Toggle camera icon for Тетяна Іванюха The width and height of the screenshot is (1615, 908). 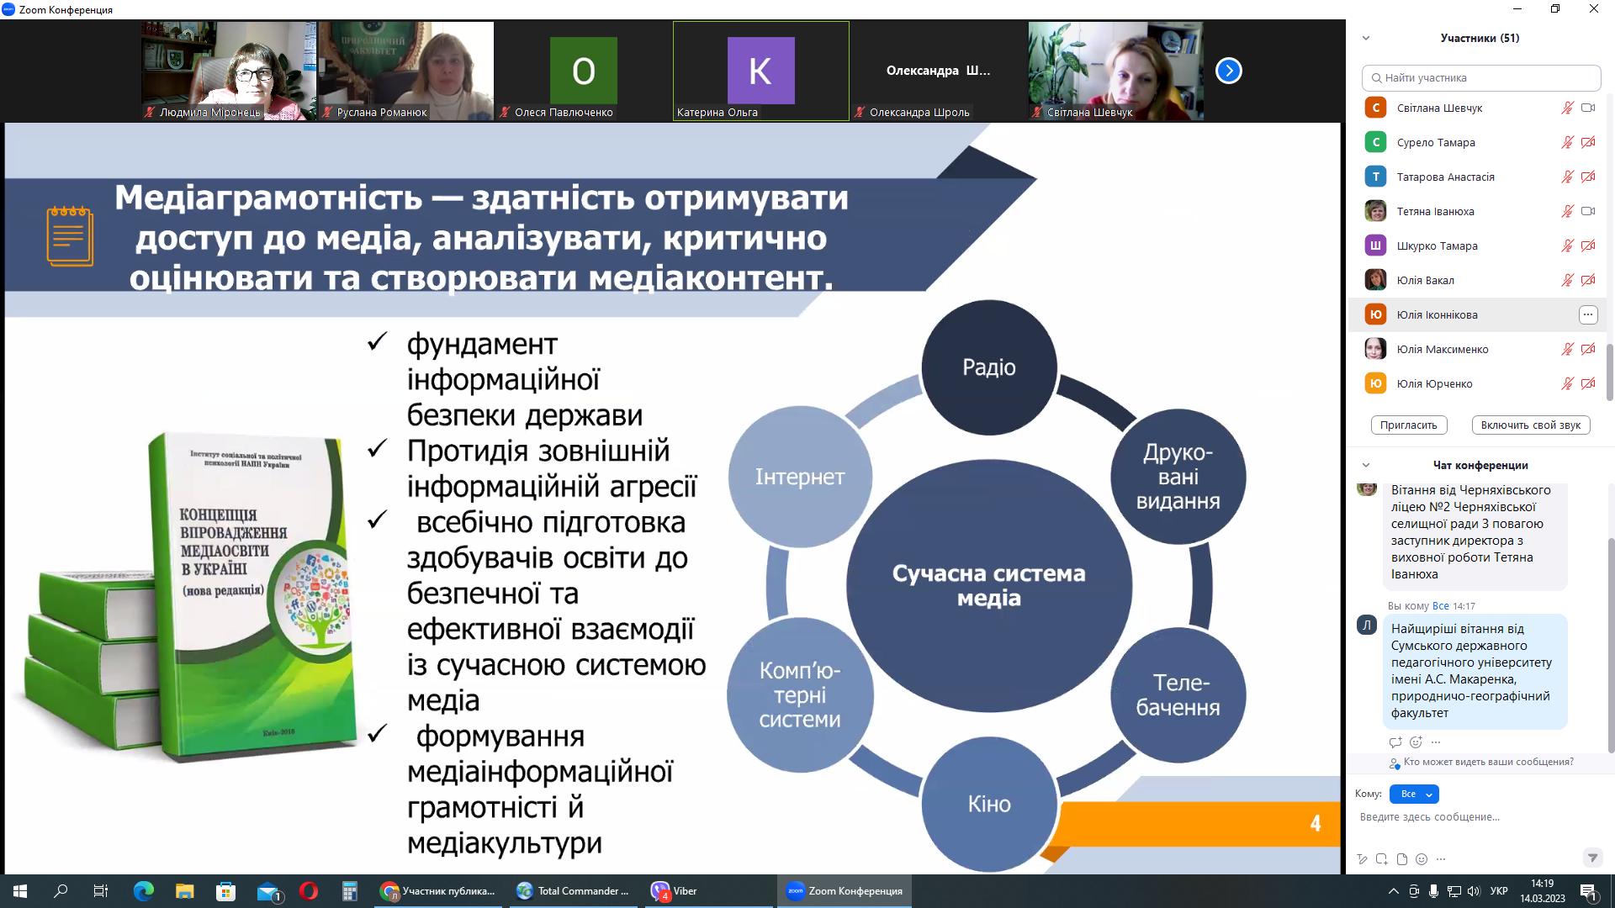tap(1588, 211)
